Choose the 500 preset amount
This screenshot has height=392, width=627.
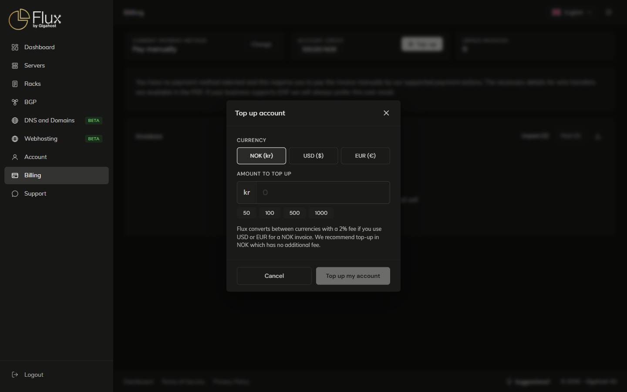tap(295, 213)
